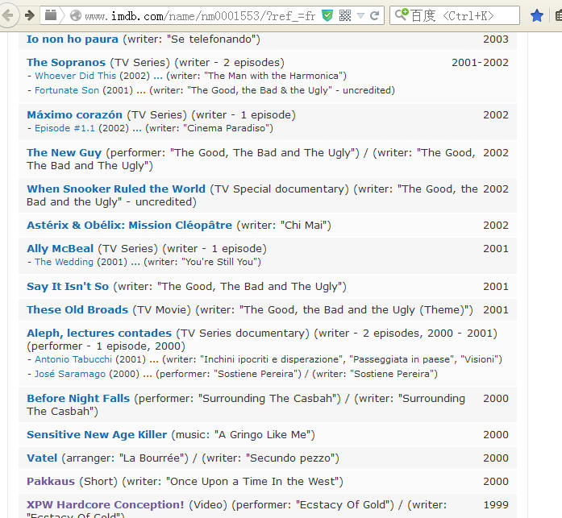This screenshot has height=518, width=562.
Task: Click the year 1999 beside XPW Hardcore Conception
Action: [496, 505]
